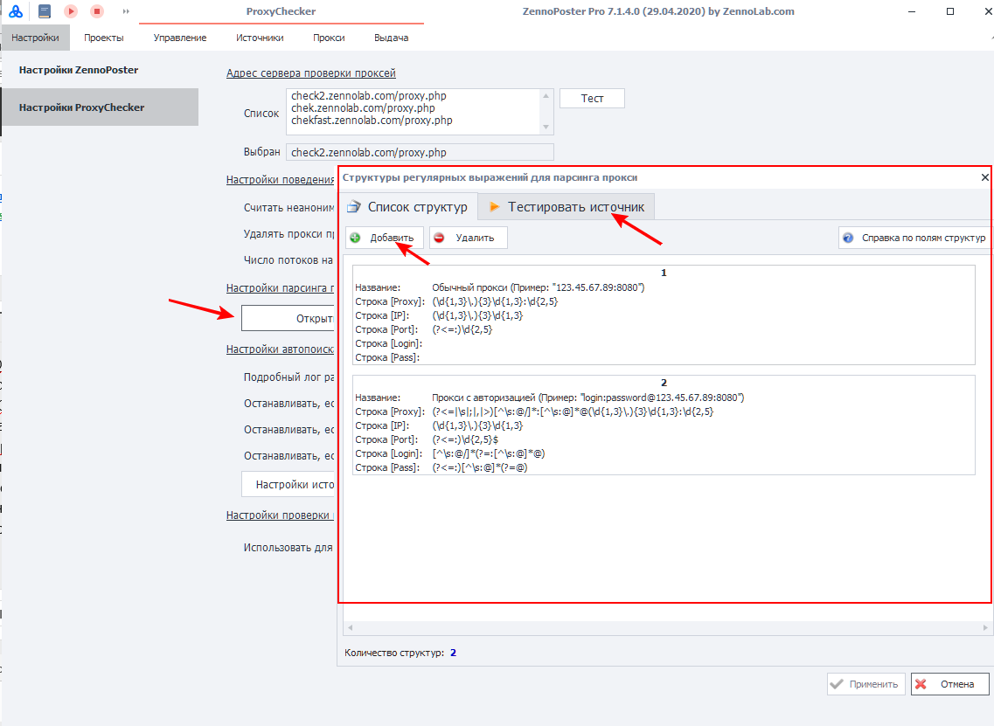994x726 pixels.
Task: Switch to the Выдача tab
Action: (391, 38)
